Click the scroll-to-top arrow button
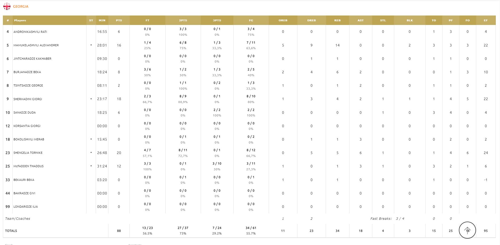This screenshot has width=500, height=245. tap(467, 230)
